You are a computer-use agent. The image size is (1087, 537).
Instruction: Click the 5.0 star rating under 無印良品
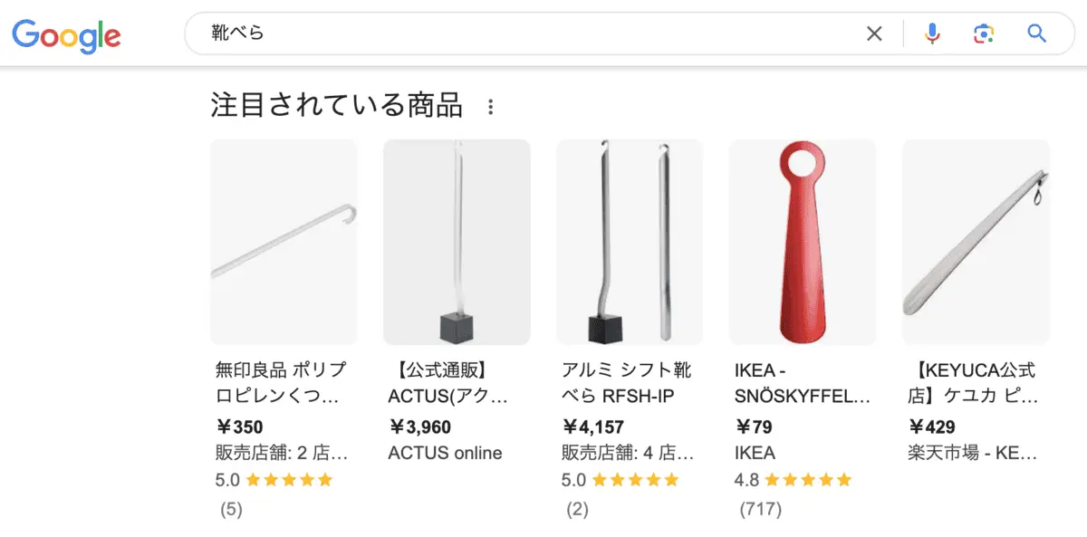pos(275,480)
